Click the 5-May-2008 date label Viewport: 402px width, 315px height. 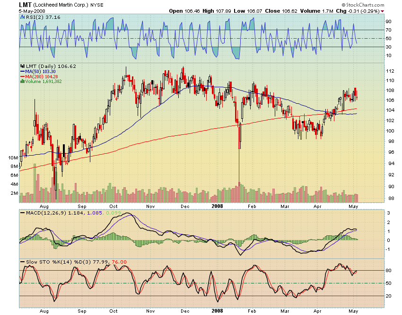point(32,11)
